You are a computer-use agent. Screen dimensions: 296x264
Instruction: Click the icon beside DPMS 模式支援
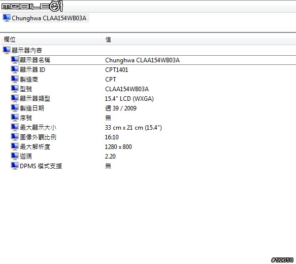[x=15, y=166]
